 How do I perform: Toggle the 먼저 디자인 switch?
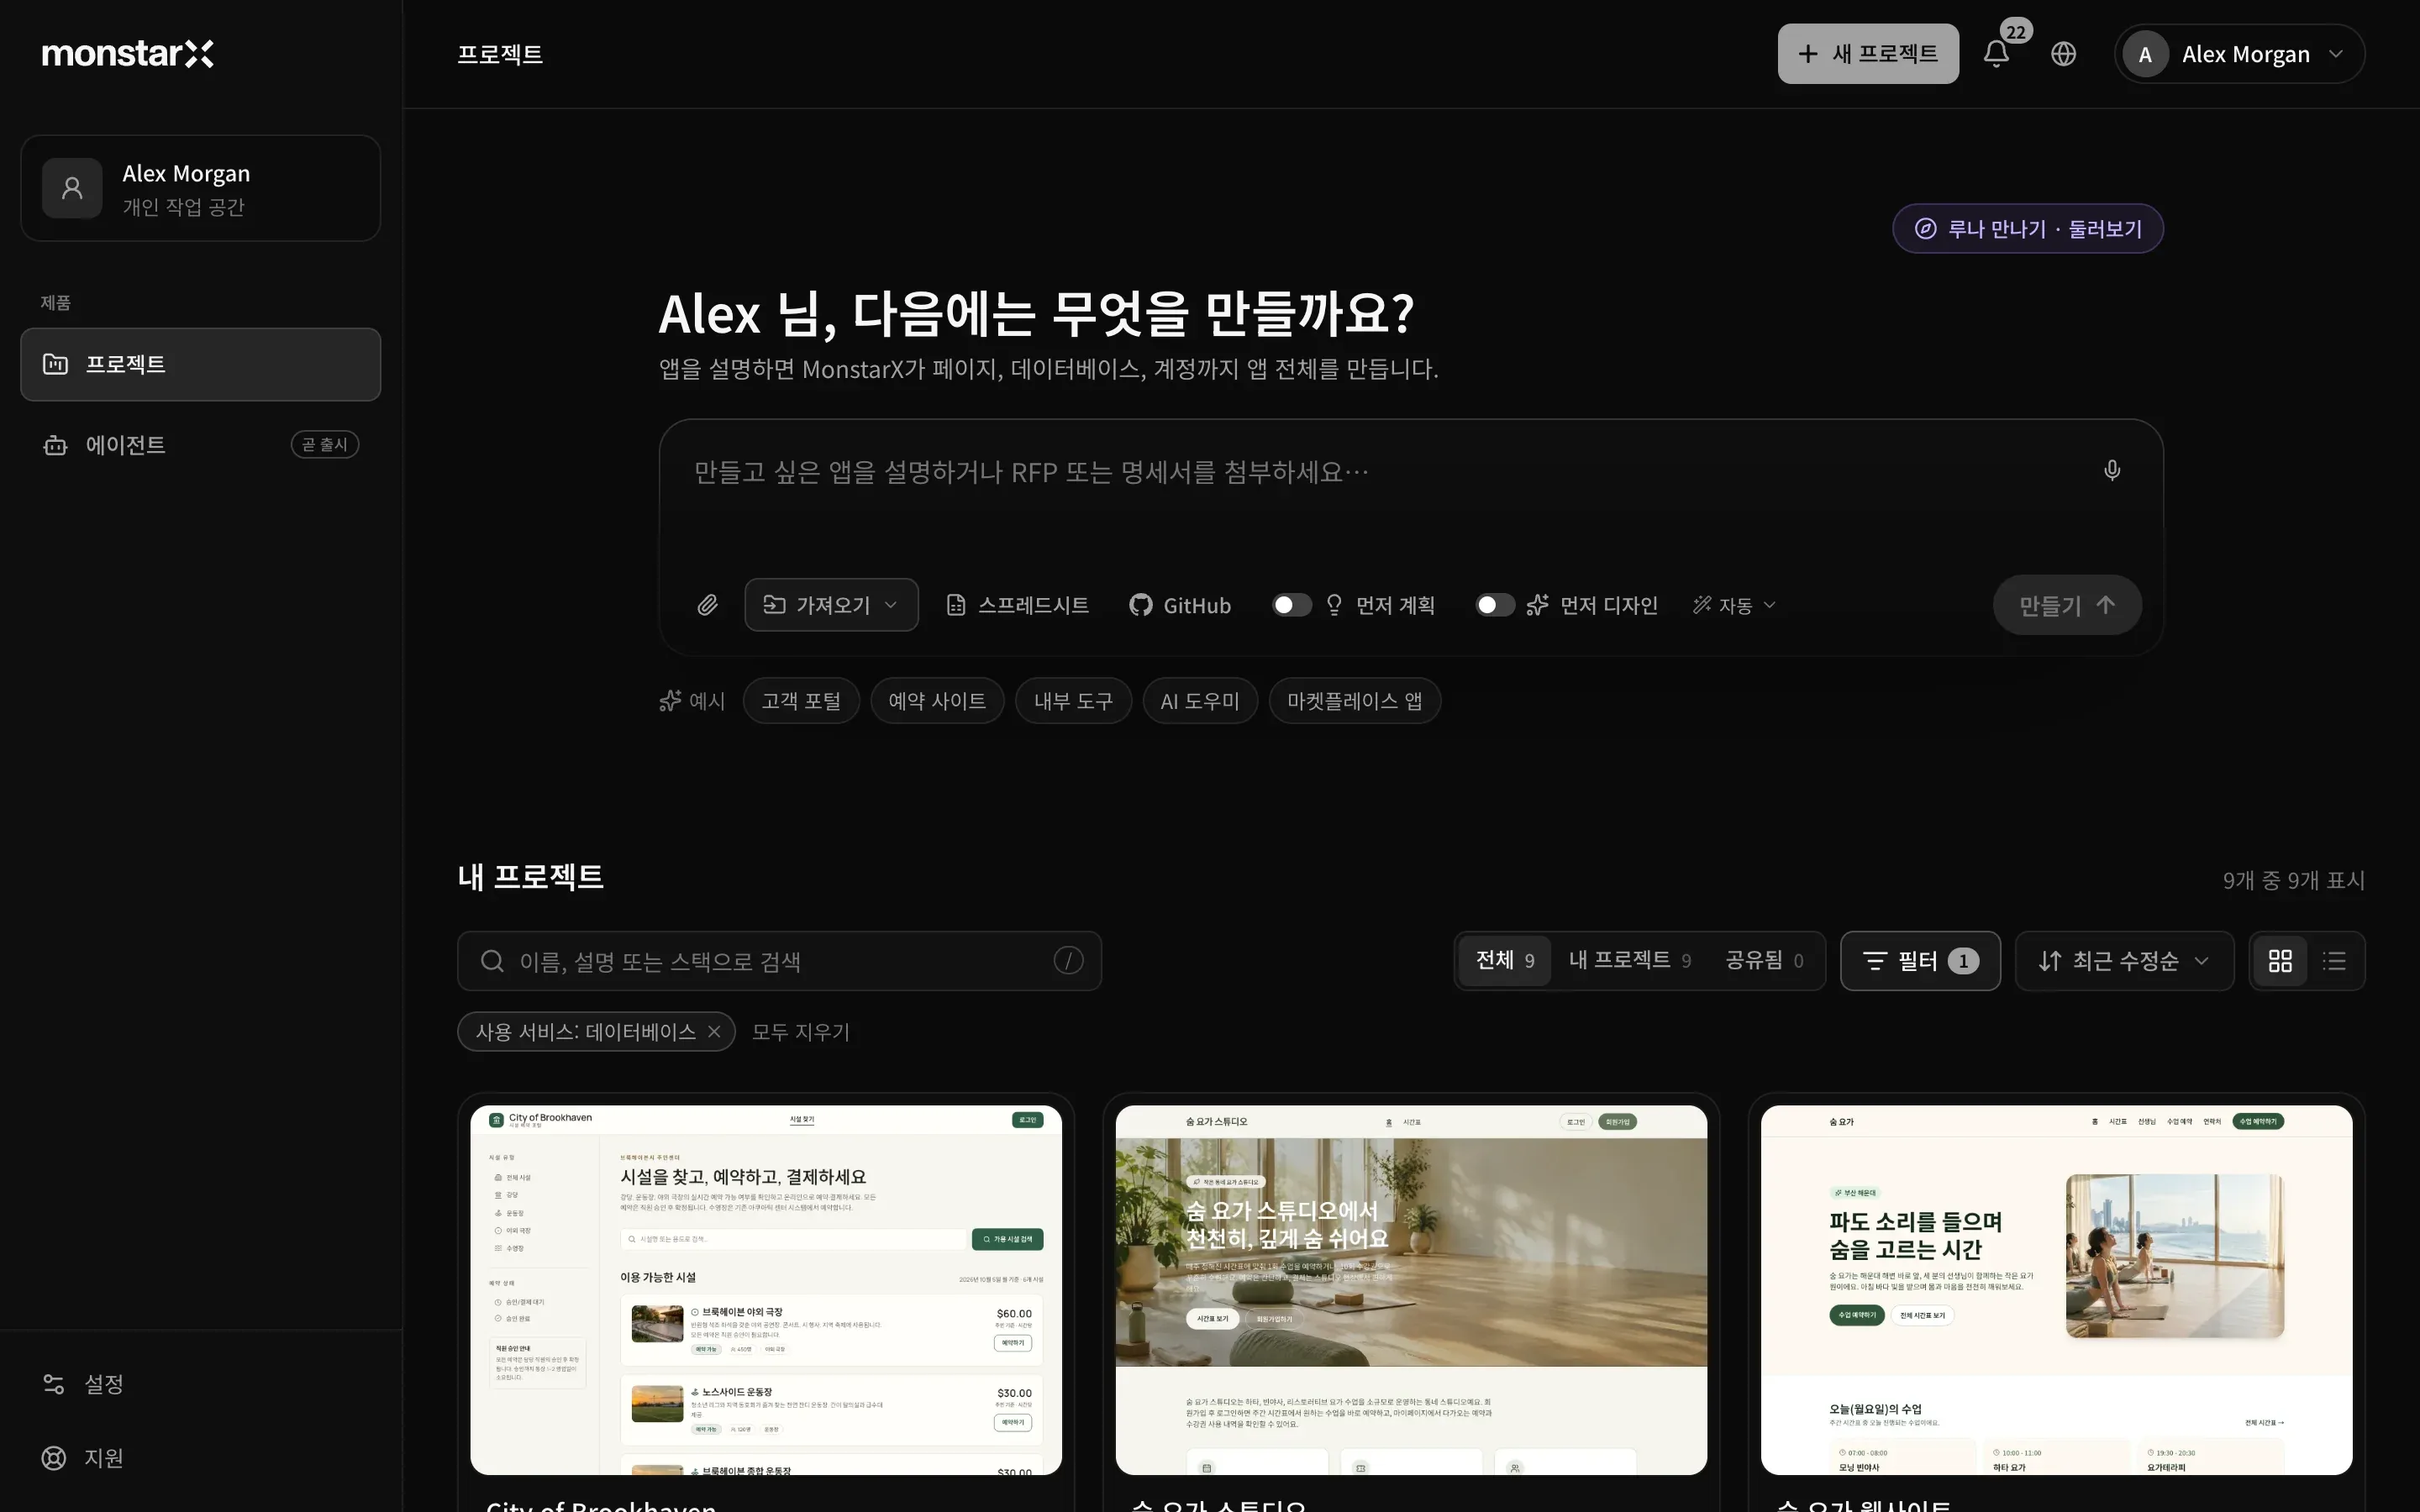pos(1495,605)
